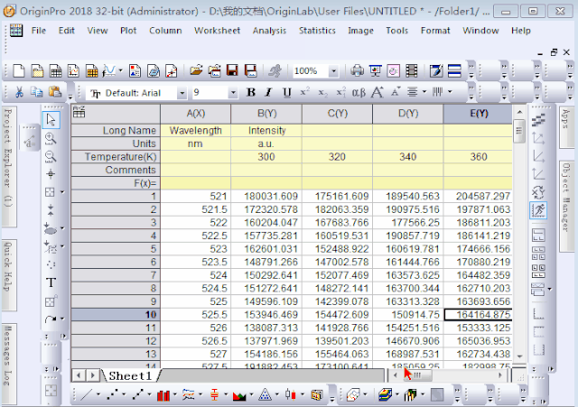
Task: Select the Pointer arrow tool
Action: pyautogui.click(x=51, y=119)
